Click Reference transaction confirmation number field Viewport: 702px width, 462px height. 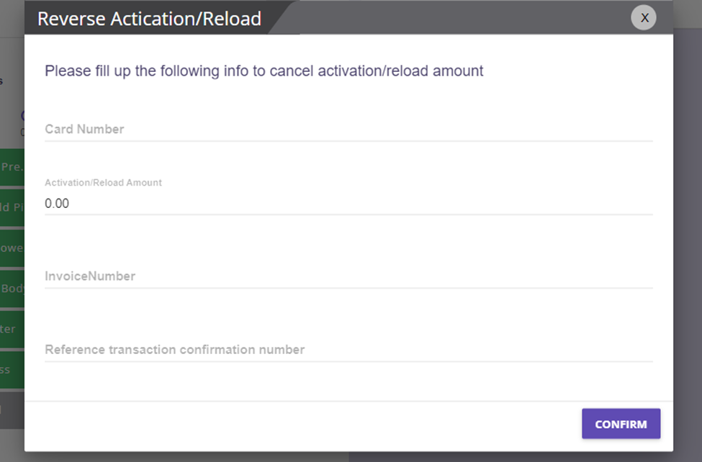[x=348, y=350]
